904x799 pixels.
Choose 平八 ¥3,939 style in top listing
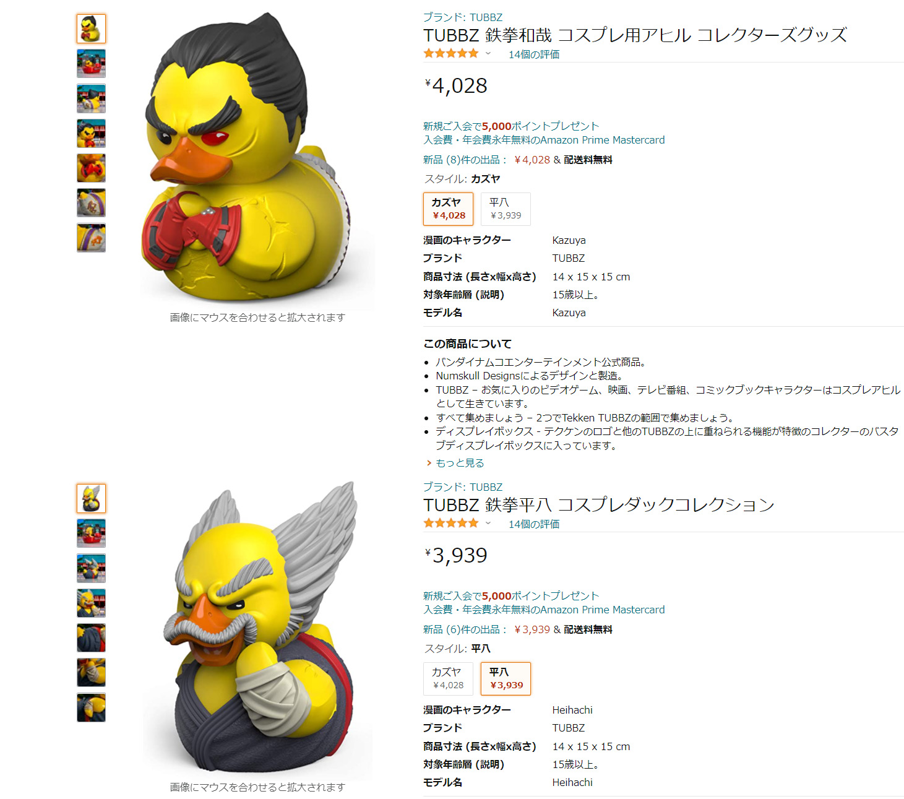click(506, 209)
